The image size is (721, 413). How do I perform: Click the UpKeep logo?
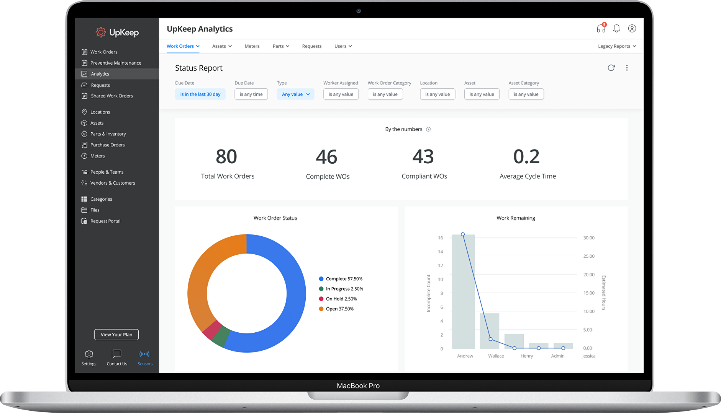(117, 33)
